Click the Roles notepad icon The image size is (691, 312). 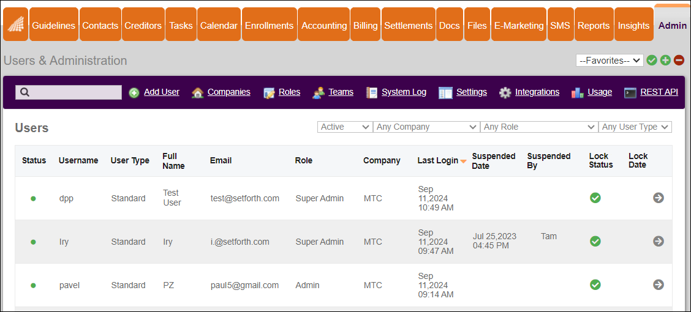tap(270, 93)
